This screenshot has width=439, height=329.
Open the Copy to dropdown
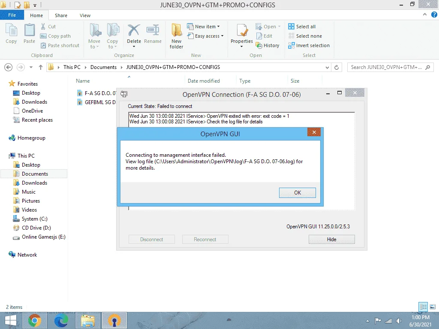click(112, 36)
